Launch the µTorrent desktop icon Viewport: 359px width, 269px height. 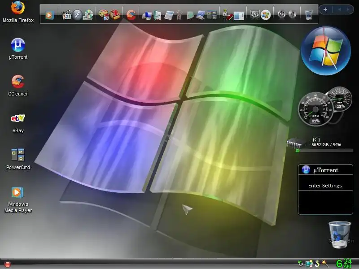tap(18, 48)
